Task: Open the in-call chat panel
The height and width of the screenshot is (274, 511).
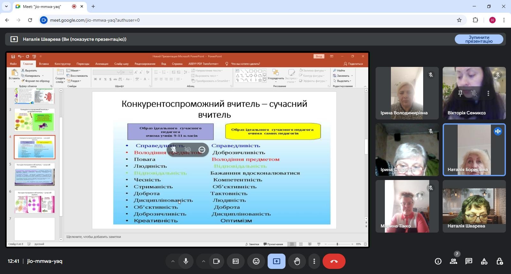Action: point(469,261)
